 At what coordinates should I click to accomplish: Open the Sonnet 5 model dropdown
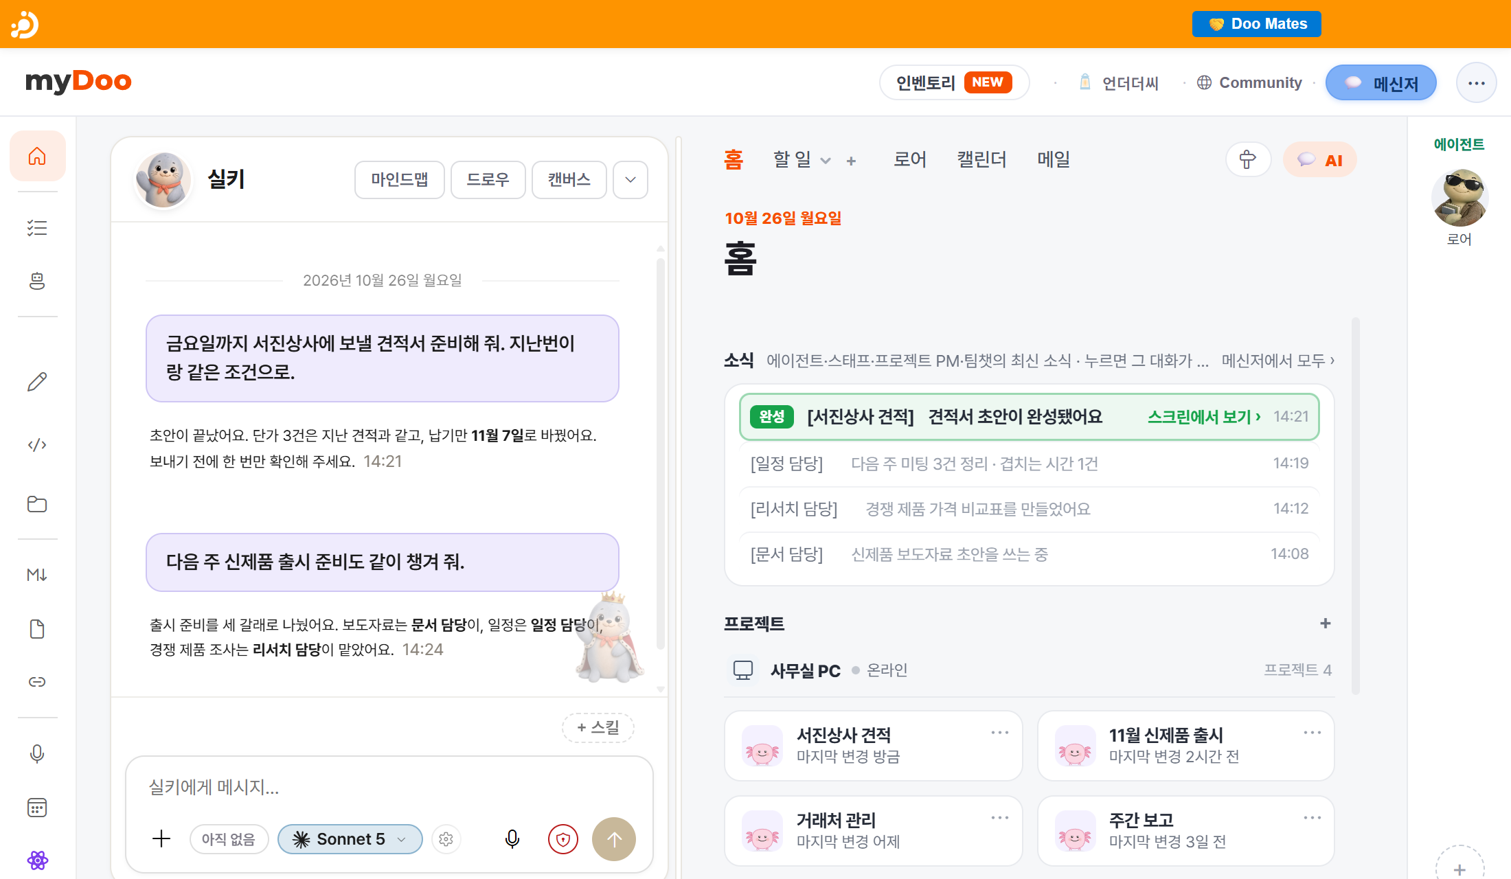coord(350,839)
